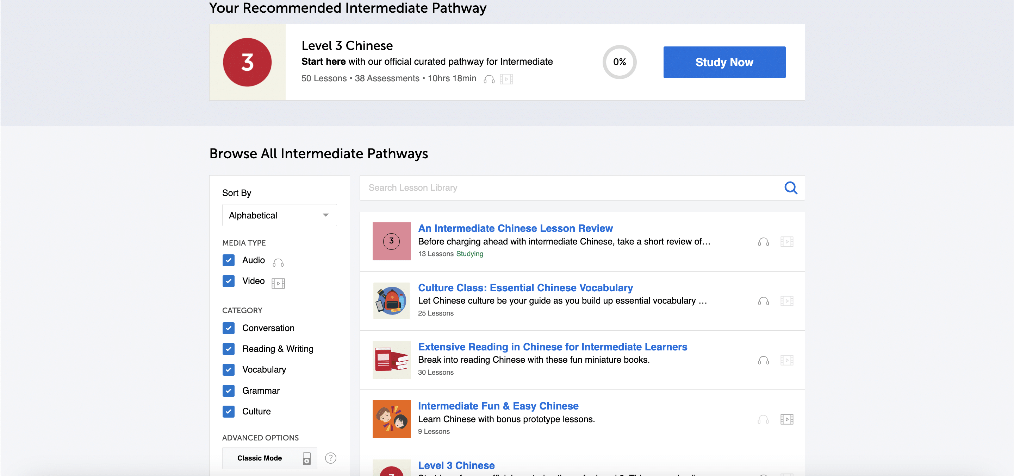Click the Study Now button for Level 3 Chinese
Image resolution: width=1014 pixels, height=476 pixels.
click(x=724, y=62)
